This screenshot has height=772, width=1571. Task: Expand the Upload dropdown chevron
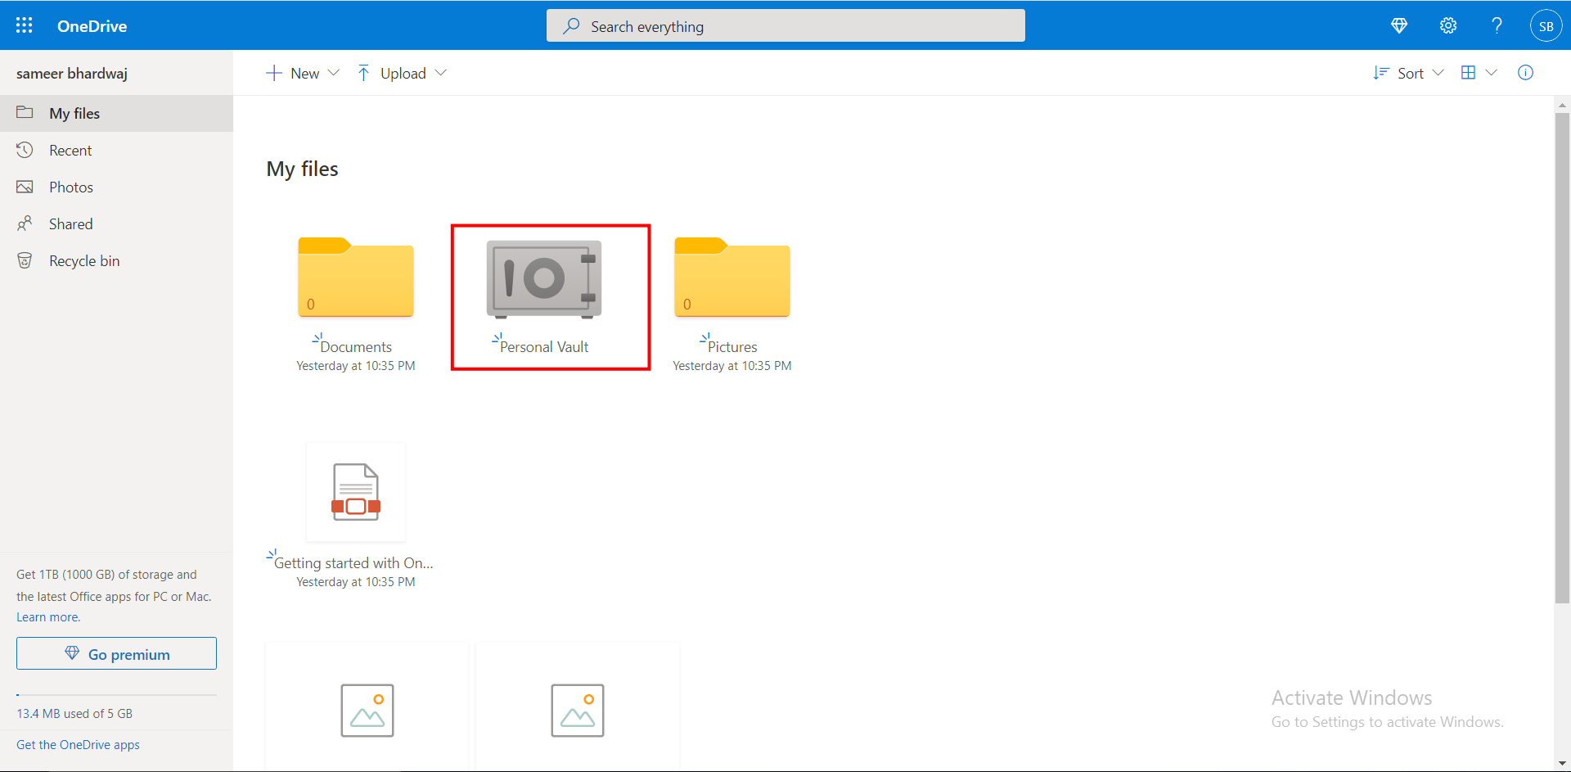pyautogui.click(x=441, y=73)
